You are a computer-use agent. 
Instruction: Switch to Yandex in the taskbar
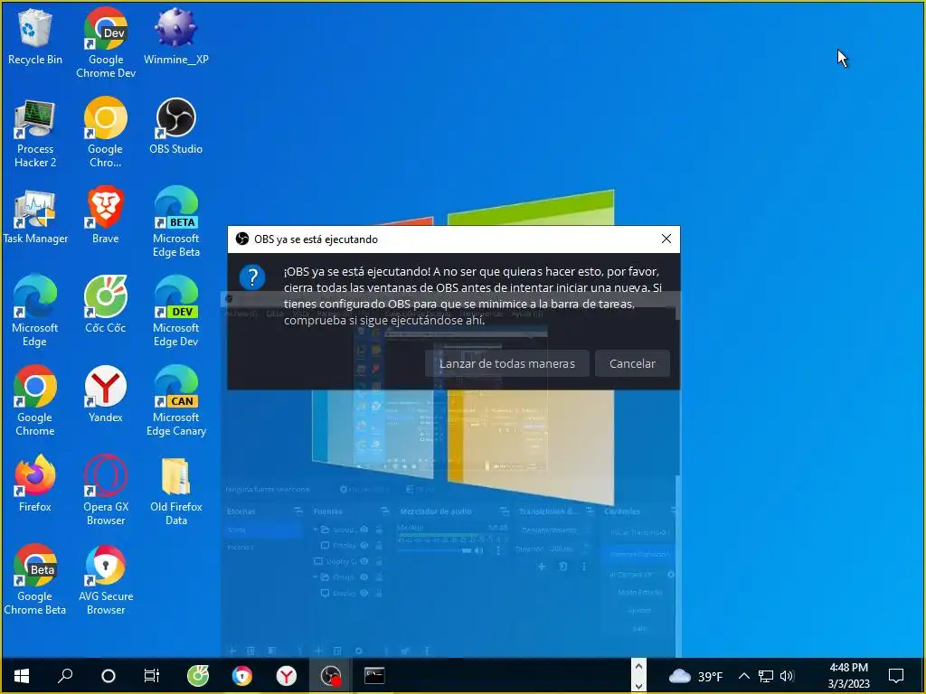pos(287,676)
